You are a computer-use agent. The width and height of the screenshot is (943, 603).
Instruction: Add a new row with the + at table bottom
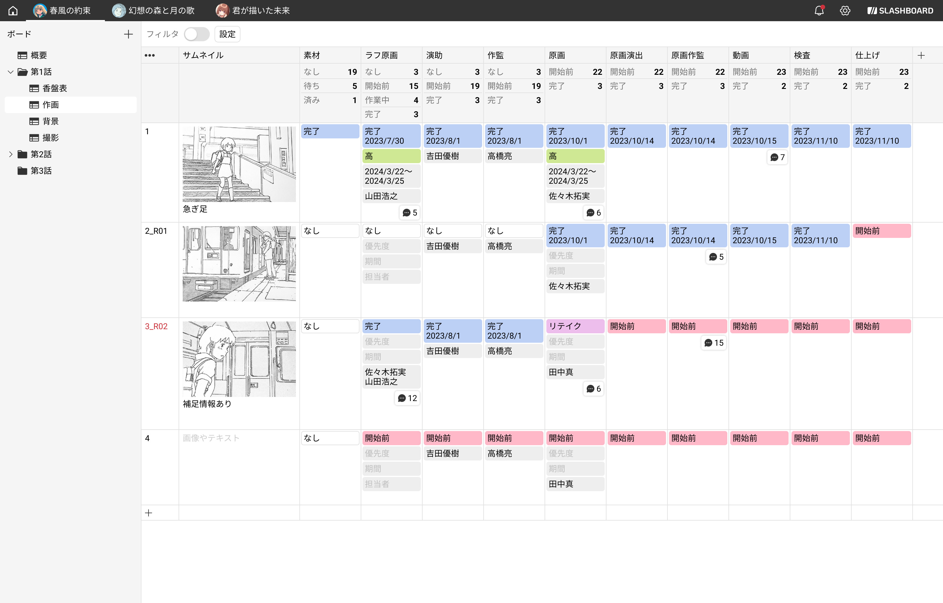pos(149,513)
